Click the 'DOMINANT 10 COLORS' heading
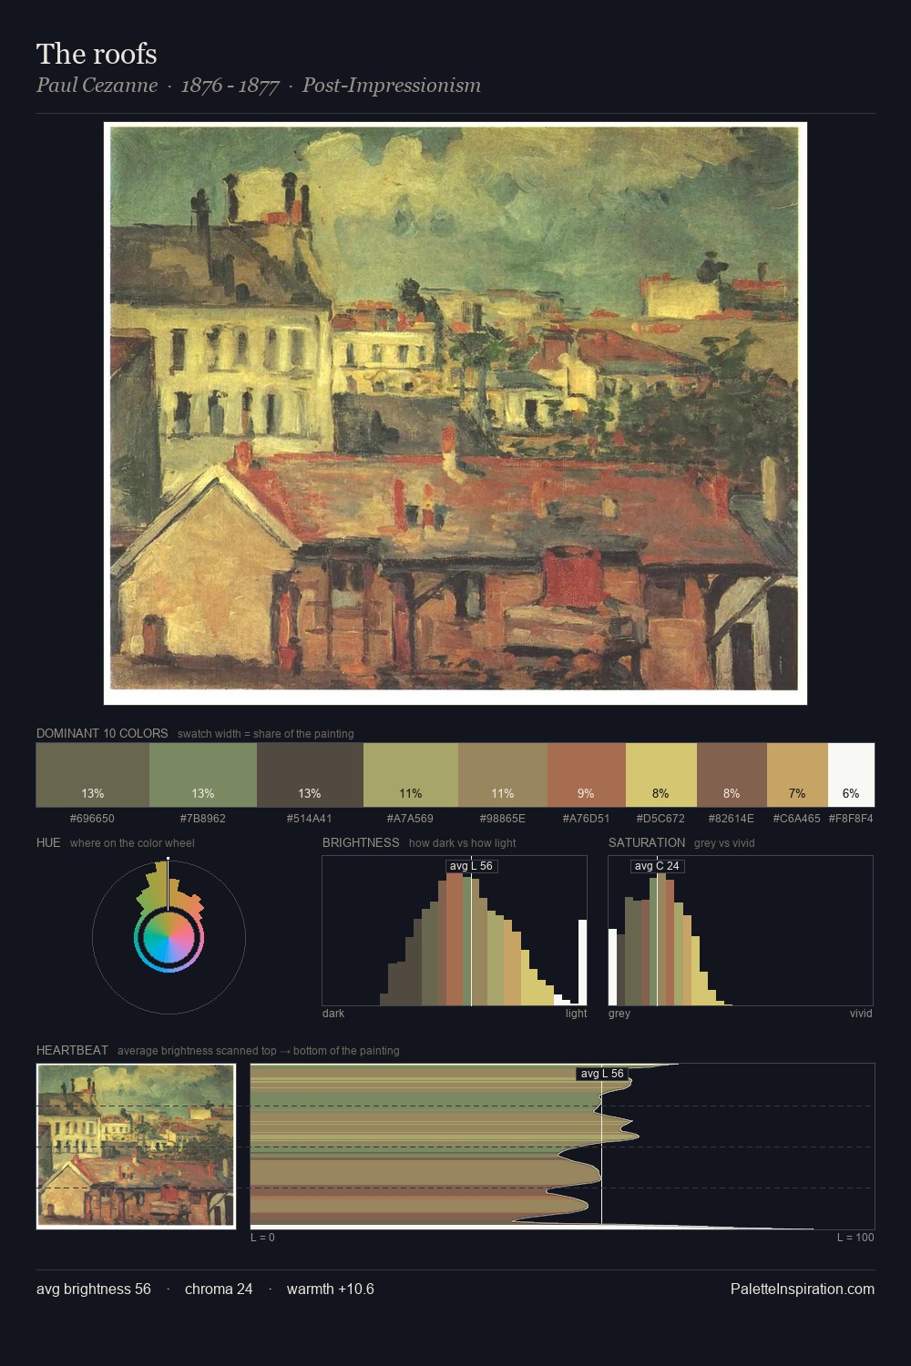The width and height of the screenshot is (911, 1366). pos(102,733)
